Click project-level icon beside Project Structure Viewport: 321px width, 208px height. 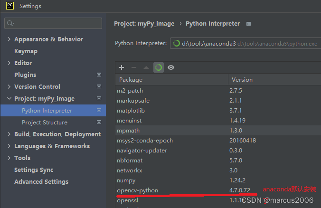point(99,123)
